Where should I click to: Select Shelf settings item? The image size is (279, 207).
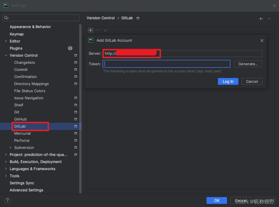[x=19, y=105]
